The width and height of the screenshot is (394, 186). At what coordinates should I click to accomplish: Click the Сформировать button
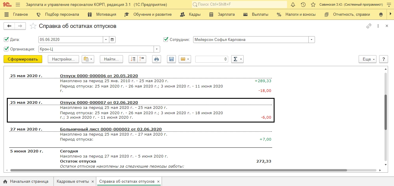23,59
